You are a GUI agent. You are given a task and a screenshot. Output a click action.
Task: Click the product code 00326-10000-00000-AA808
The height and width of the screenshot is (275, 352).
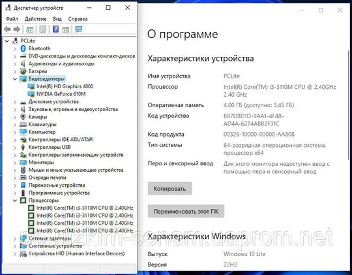point(259,135)
